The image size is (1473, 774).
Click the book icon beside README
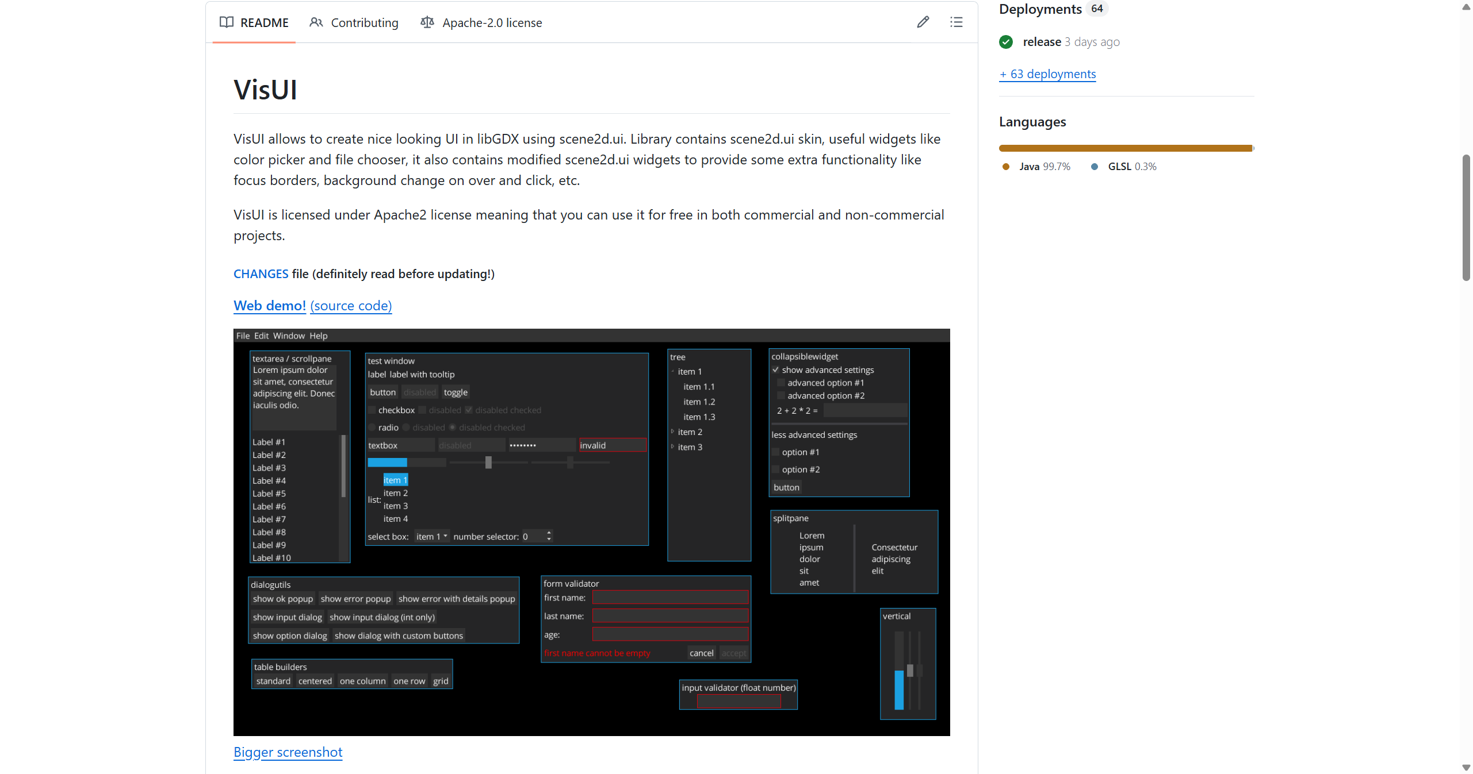coord(227,22)
